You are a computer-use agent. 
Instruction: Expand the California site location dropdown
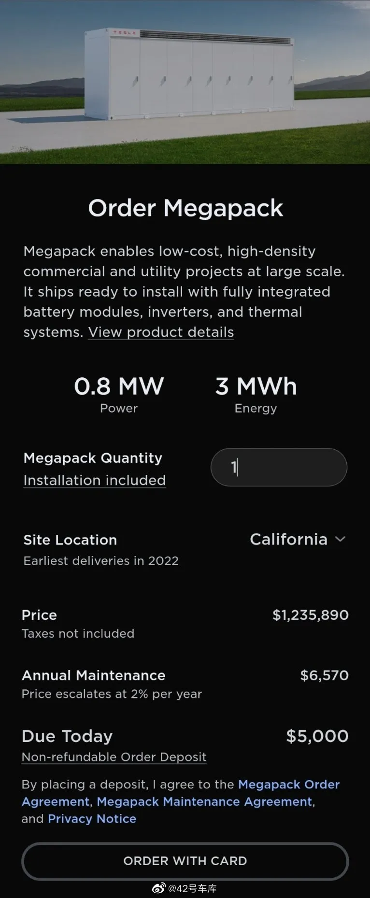(298, 539)
